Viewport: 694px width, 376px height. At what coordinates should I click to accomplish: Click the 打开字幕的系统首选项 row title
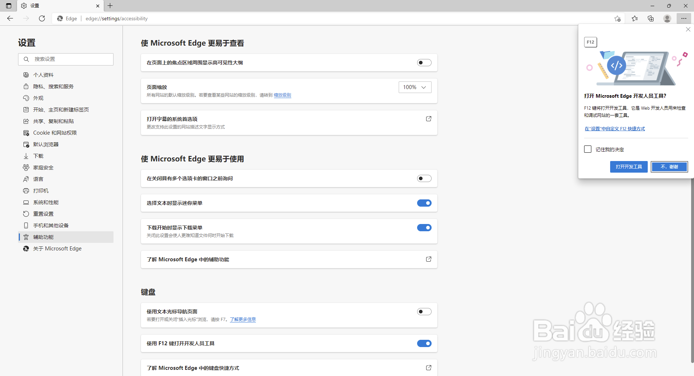[172, 119]
